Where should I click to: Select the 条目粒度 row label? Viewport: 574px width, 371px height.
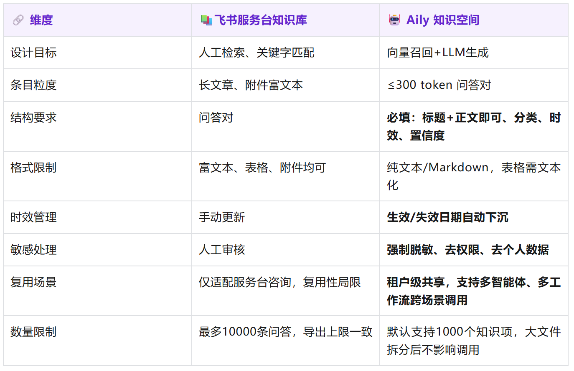coord(33,85)
